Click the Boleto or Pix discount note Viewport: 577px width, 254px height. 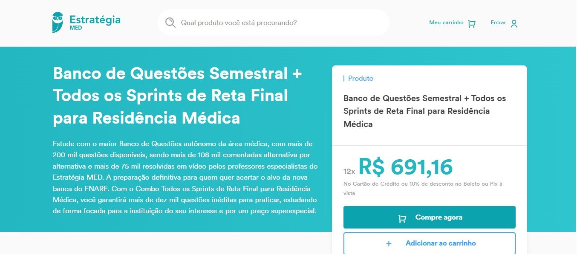[x=423, y=188]
